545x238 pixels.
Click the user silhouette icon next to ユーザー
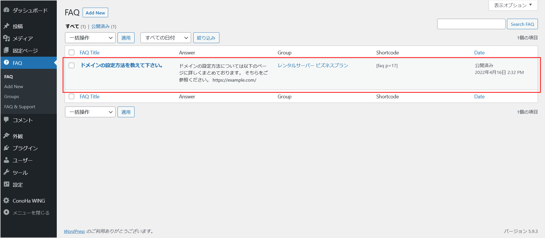coord(6,160)
